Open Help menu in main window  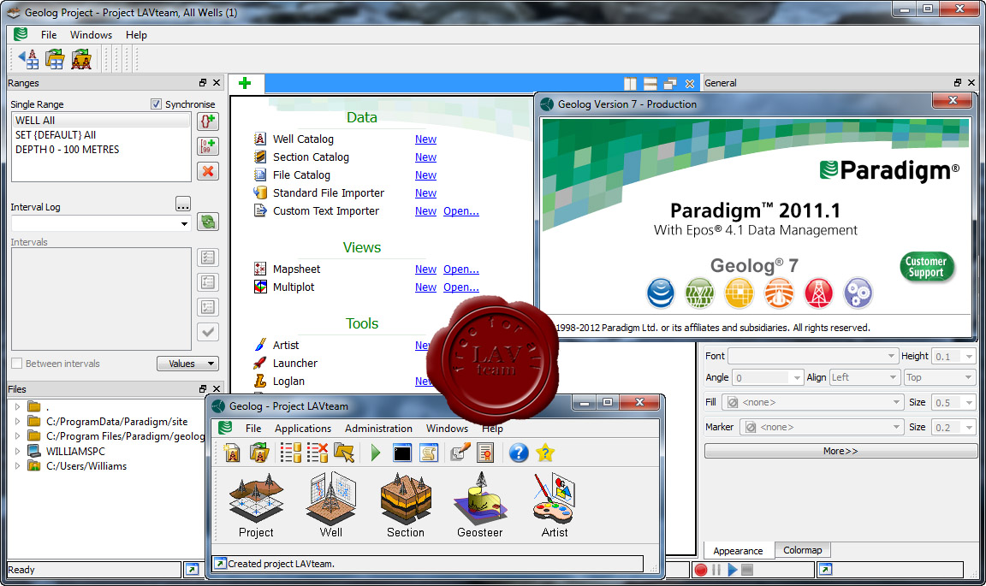coord(136,34)
